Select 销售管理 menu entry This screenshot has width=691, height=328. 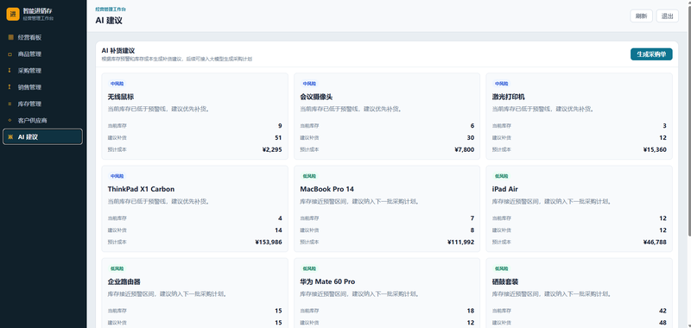tap(42, 87)
